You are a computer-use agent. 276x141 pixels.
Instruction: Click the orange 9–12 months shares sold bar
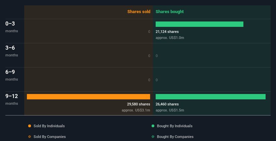point(88,97)
